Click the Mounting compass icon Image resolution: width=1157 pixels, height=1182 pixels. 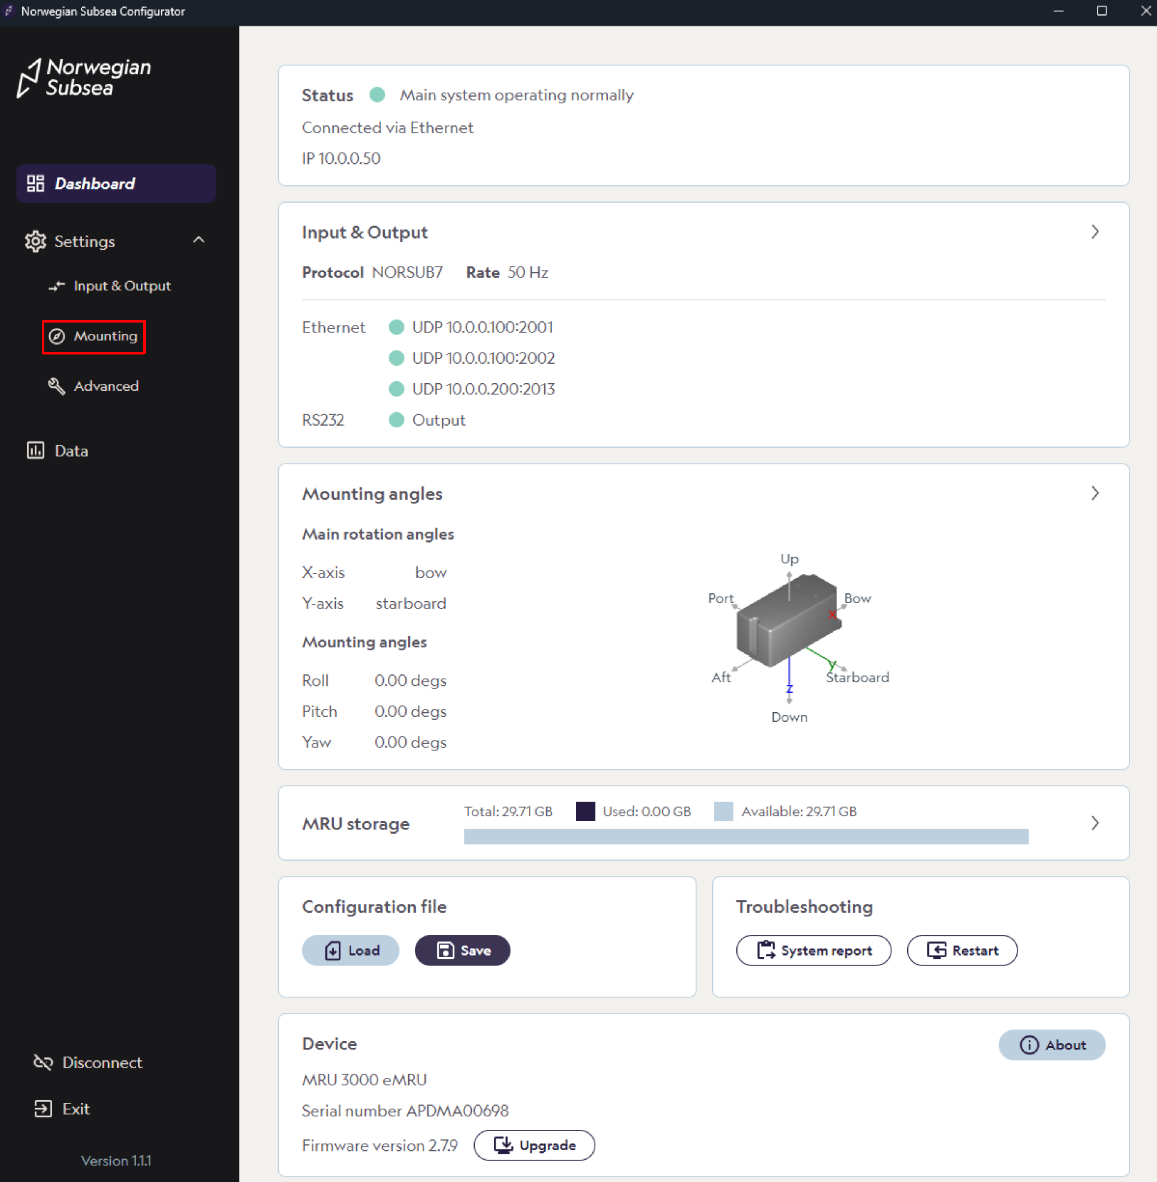pos(57,336)
